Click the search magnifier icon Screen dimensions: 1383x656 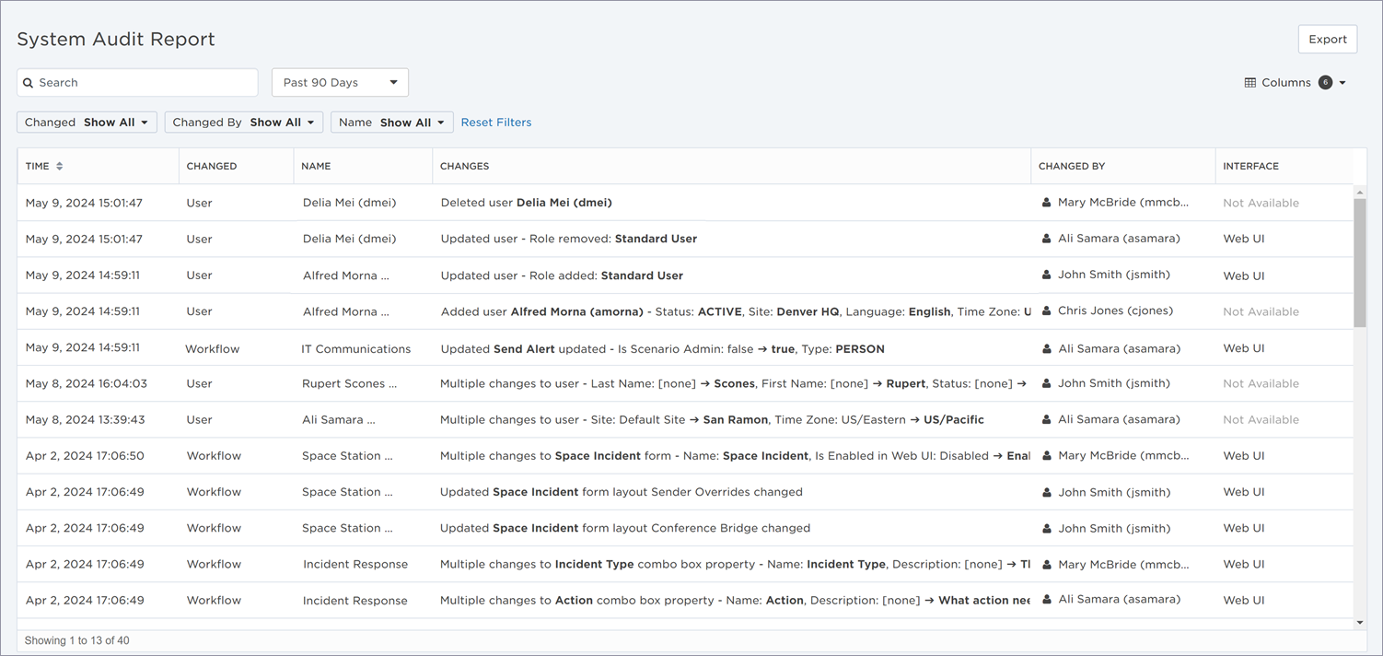tap(29, 83)
